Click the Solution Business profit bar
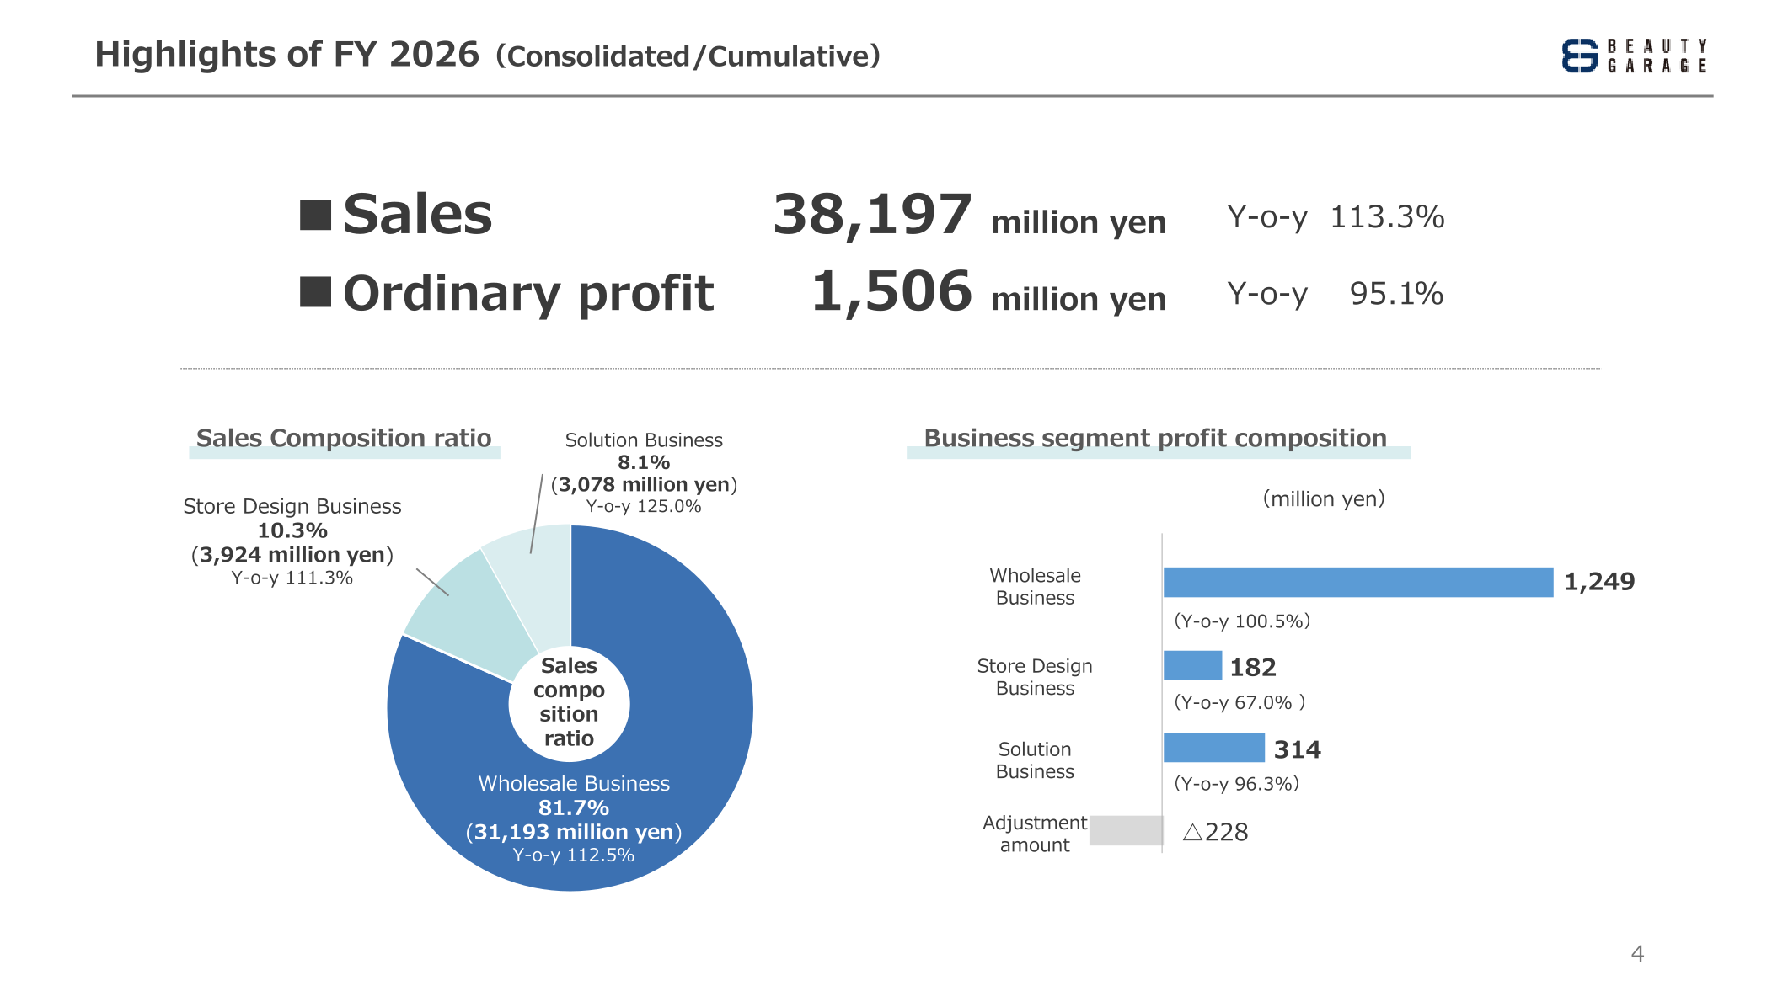The width and height of the screenshot is (1783, 1002). [x=1214, y=748]
